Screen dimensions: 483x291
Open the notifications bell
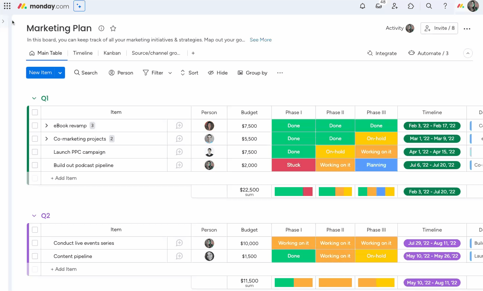coord(363,6)
